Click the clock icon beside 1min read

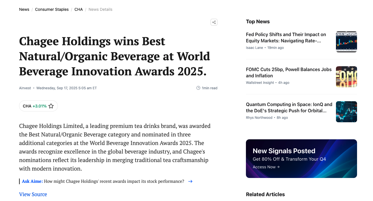click(198, 88)
